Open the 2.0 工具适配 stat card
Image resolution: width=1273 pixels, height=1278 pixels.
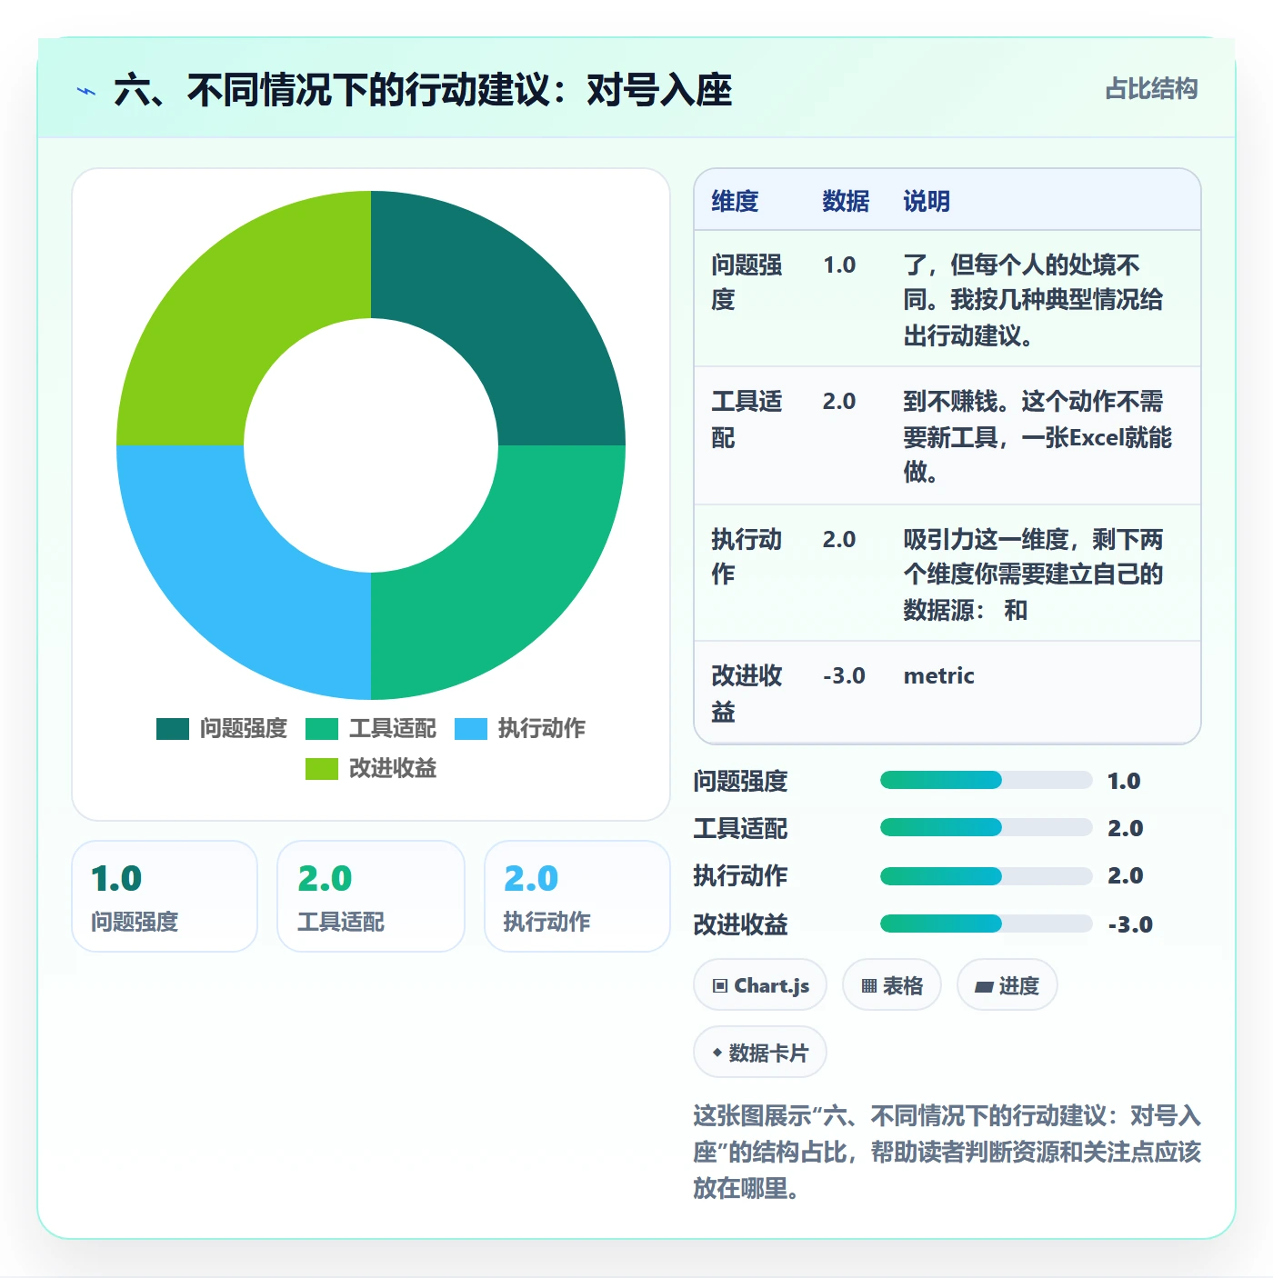(x=371, y=896)
